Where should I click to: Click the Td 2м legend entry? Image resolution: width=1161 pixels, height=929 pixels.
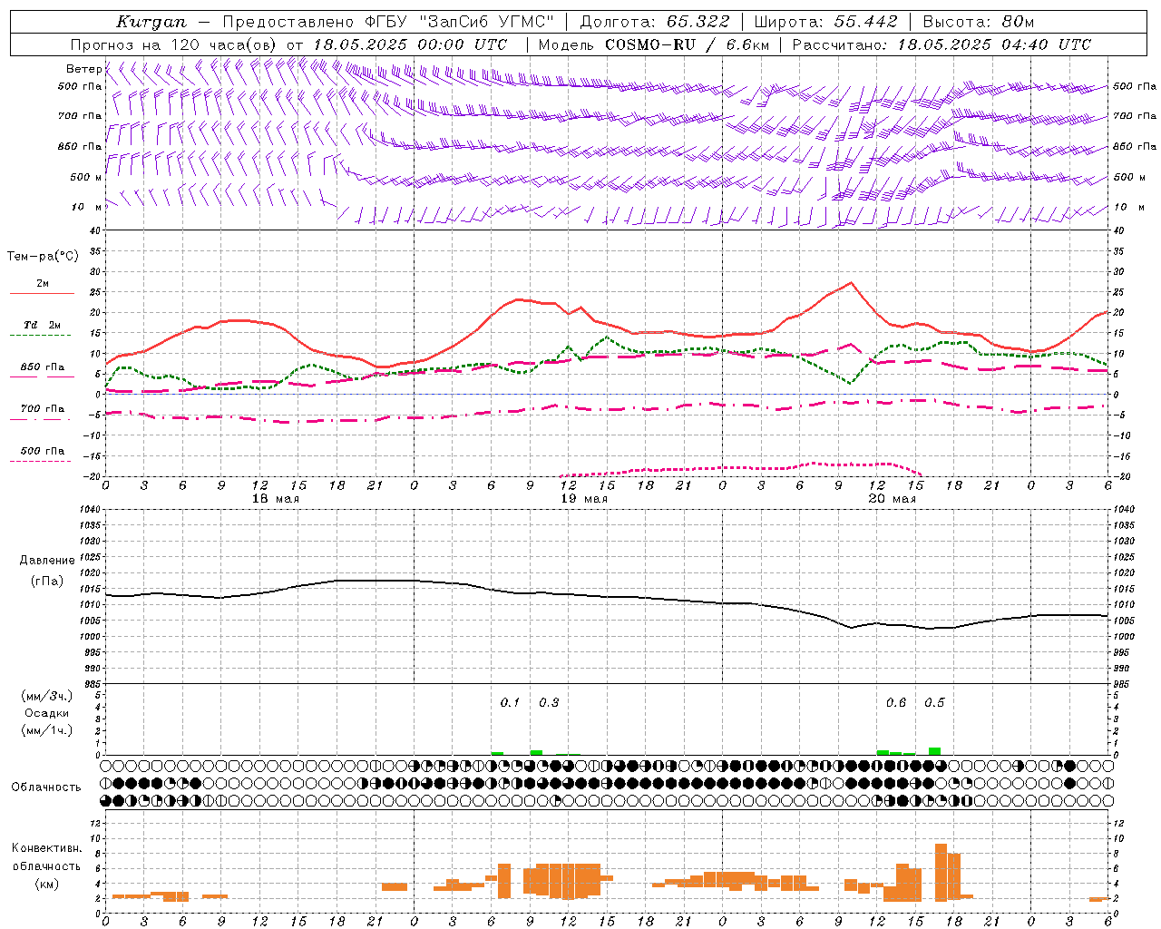(42, 325)
